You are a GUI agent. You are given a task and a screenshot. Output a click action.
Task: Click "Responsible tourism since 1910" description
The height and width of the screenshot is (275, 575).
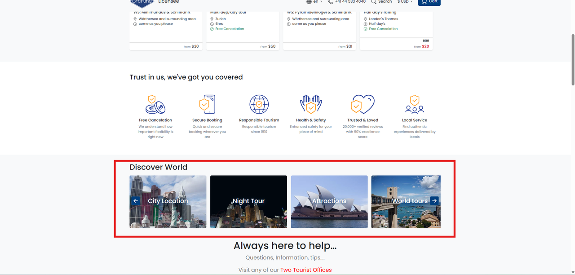coord(259,129)
